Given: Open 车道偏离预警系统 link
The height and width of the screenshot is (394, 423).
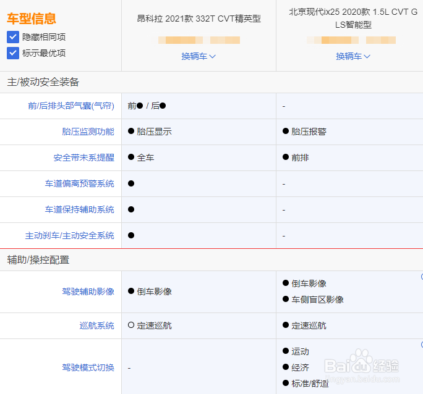Looking at the screenshot, I should point(80,183).
